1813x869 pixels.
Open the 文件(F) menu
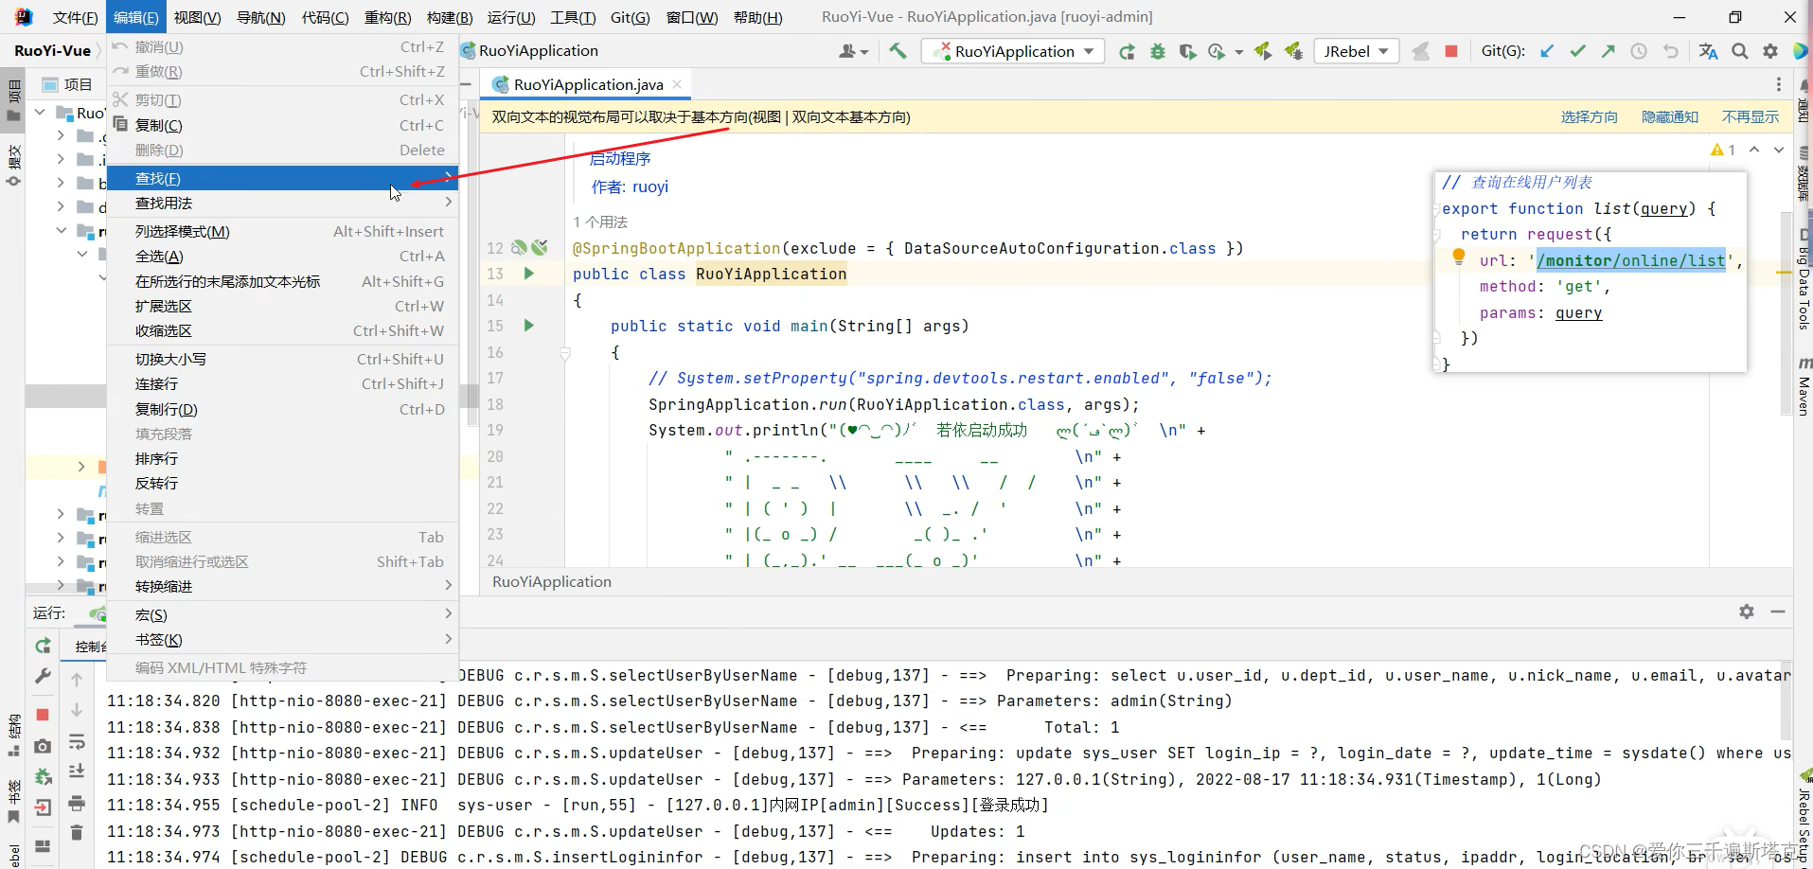click(x=75, y=17)
